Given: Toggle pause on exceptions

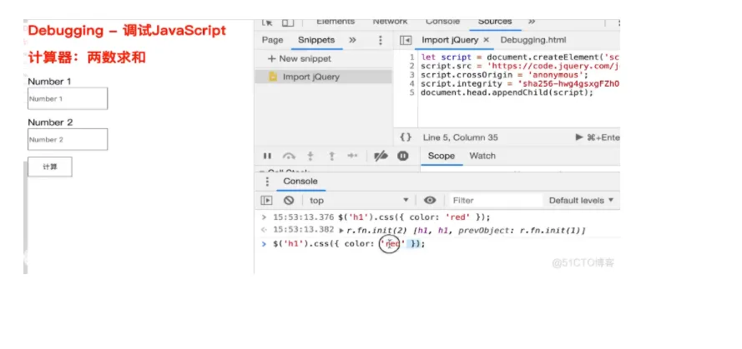Looking at the screenshot, I should pos(402,156).
